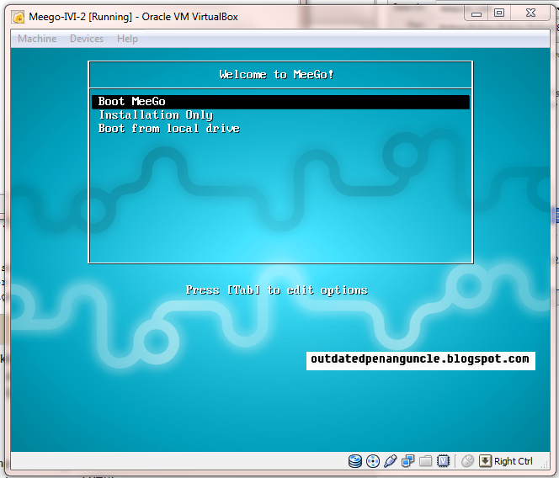Select Installation Only boot option

coord(156,115)
